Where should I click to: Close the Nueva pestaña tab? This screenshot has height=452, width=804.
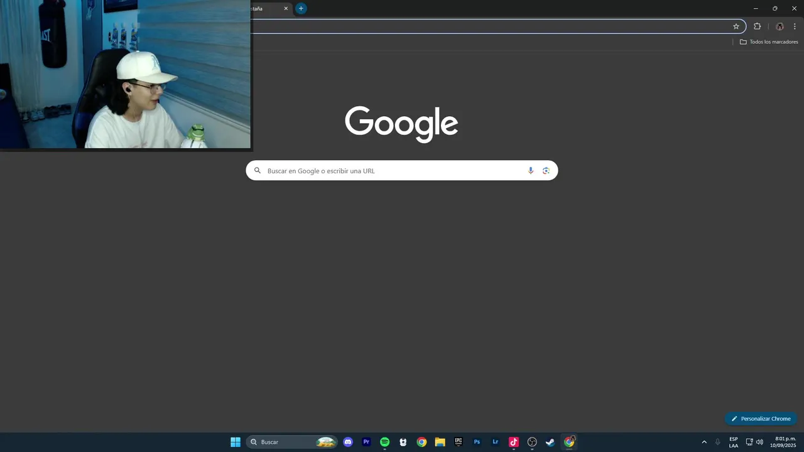pos(286,8)
